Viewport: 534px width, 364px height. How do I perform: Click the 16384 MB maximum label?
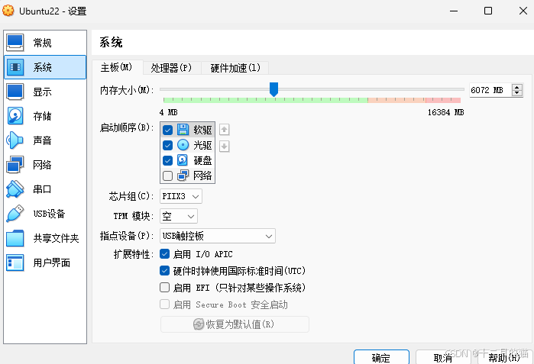click(x=446, y=112)
